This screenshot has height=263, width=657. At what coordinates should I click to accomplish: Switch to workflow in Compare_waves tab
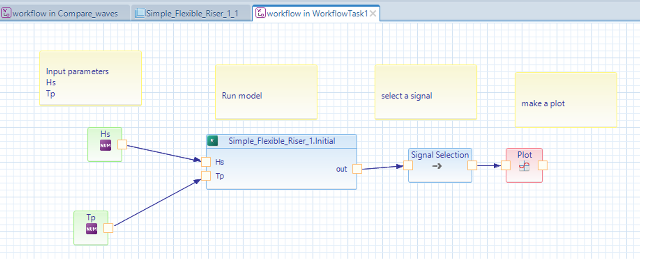pyautogui.click(x=65, y=13)
